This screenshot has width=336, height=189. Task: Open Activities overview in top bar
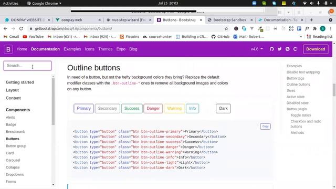tap(10, 3)
